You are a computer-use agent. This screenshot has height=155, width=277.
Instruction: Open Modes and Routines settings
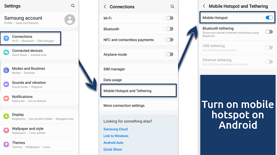39,70
